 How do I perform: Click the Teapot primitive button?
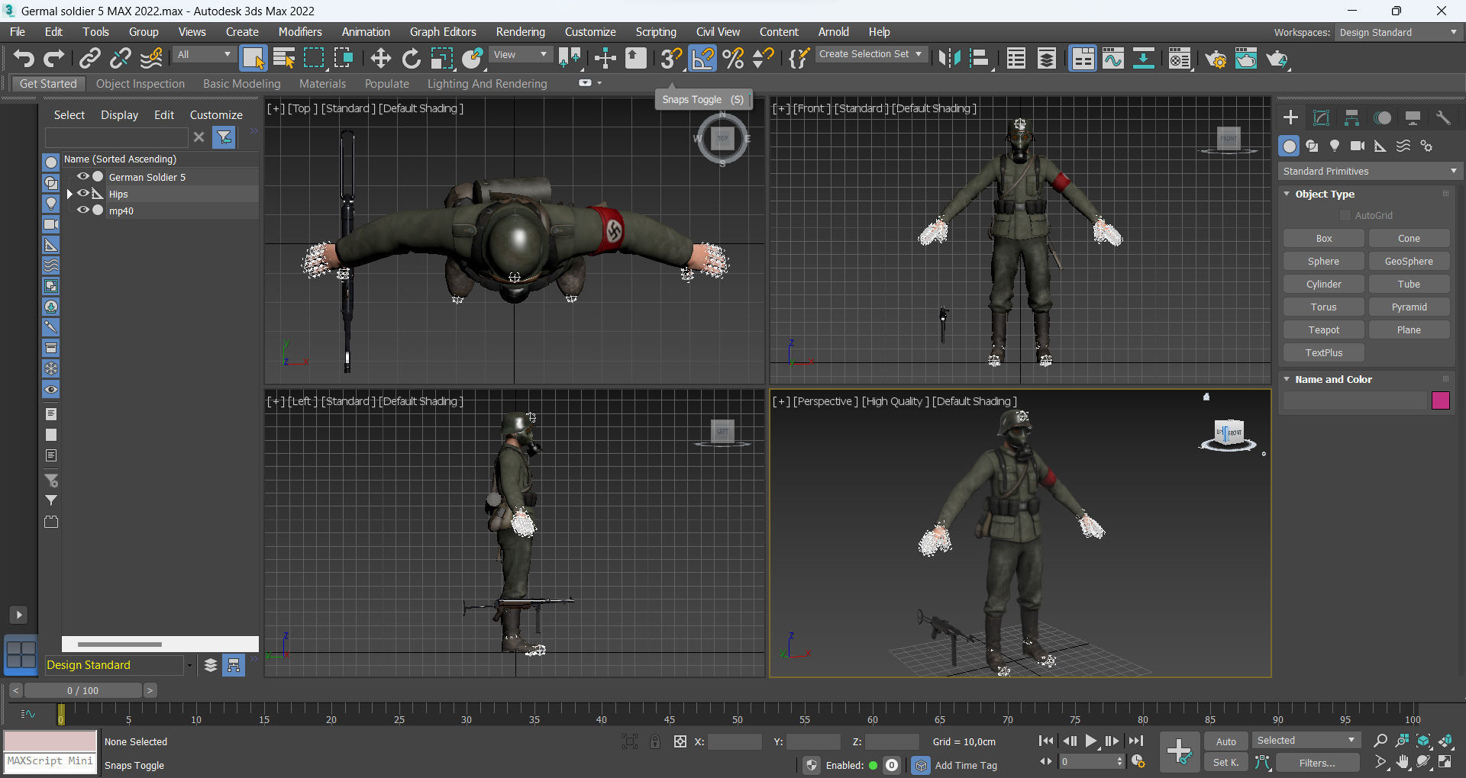[1323, 330]
